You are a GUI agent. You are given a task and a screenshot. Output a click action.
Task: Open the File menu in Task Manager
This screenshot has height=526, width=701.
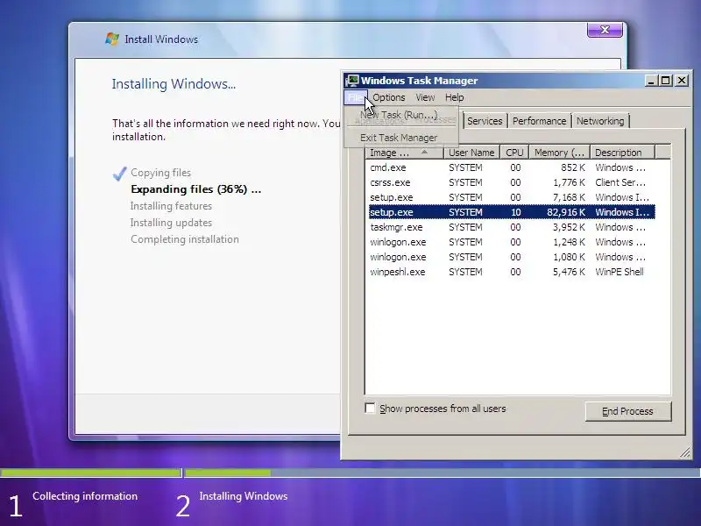pos(356,97)
